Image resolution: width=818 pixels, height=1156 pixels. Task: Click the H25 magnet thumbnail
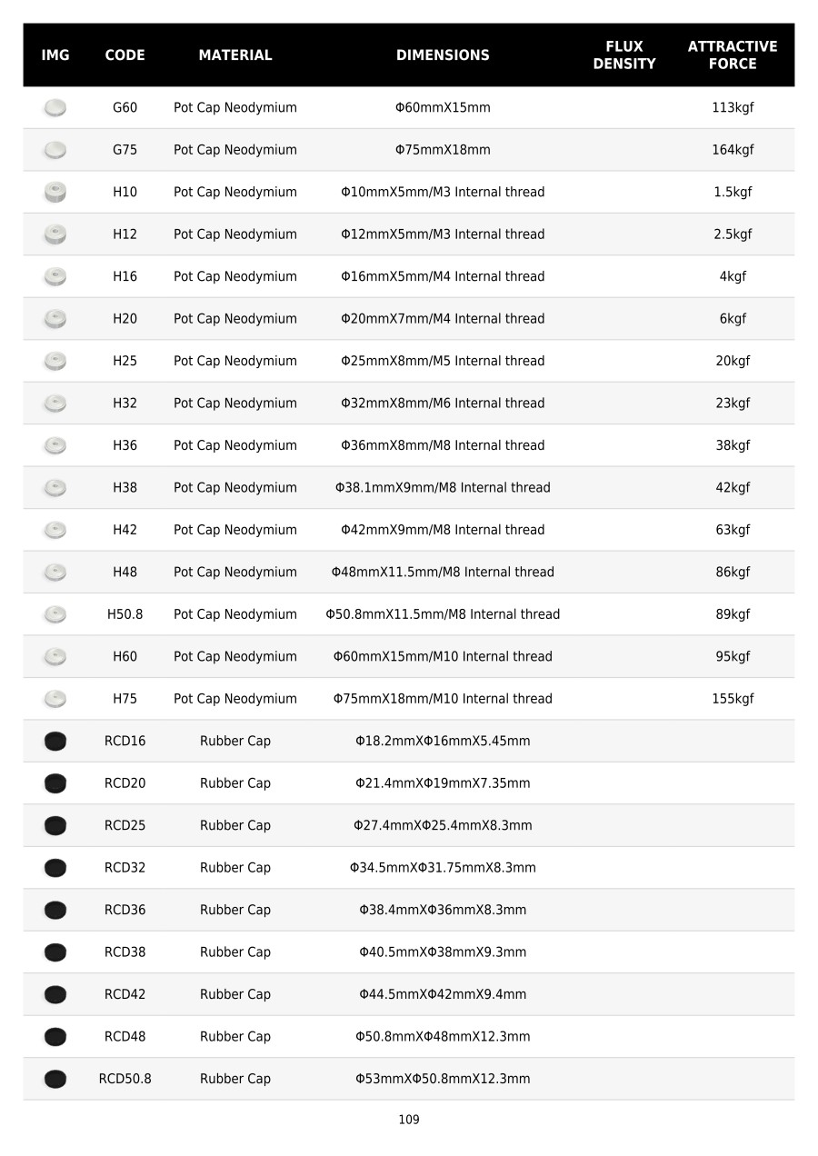[55, 362]
